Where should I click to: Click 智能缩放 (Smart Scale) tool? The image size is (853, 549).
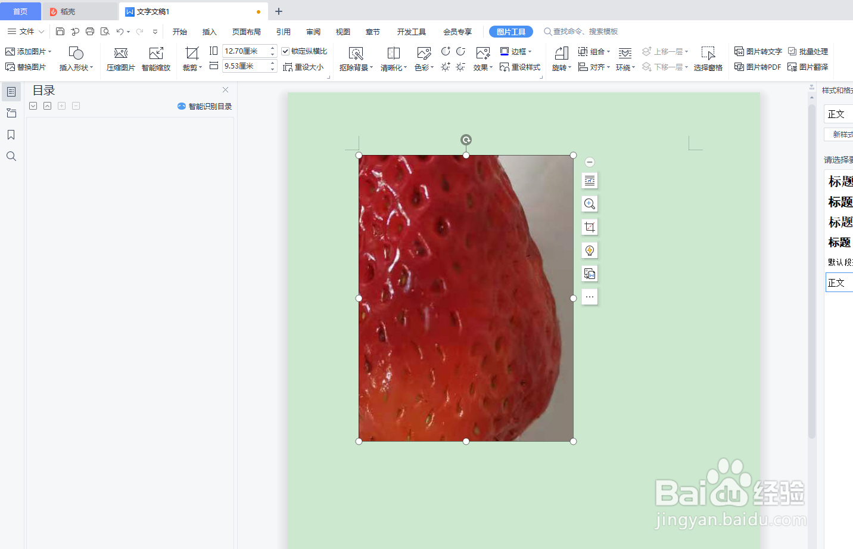(156, 60)
